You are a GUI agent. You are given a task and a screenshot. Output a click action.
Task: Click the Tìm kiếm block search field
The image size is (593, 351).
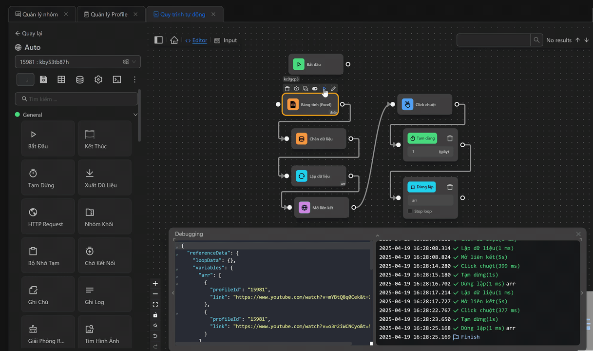(x=77, y=99)
